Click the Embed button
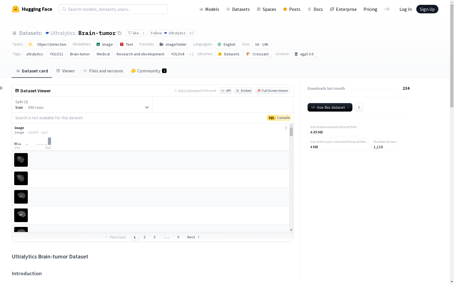This screenshot has height=284, width=454. [243, 91]
